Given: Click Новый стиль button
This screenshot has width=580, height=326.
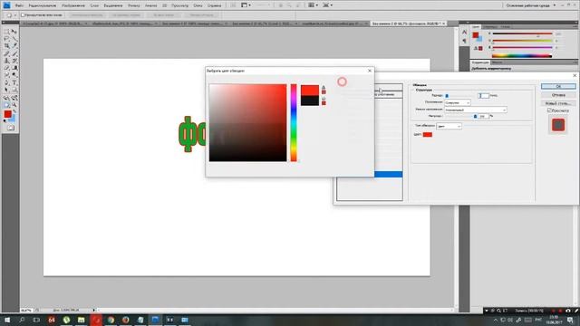Looking at the screenshot, I should pos(558,103).
